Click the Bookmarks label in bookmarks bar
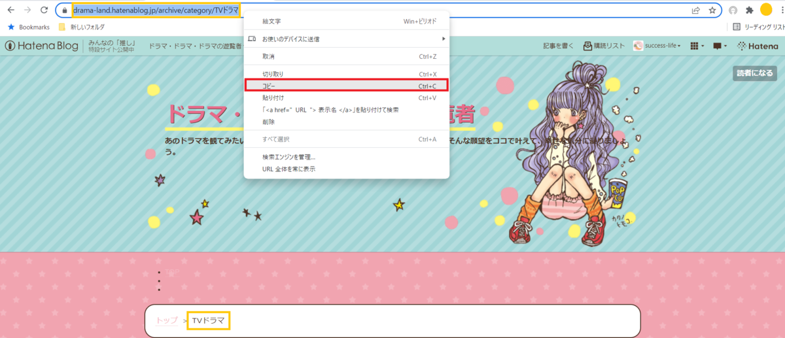 [x=35, y=27]
